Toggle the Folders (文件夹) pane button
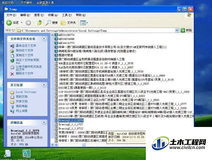The width and height of the screenshot is (212, 160). tap(68, 22)
